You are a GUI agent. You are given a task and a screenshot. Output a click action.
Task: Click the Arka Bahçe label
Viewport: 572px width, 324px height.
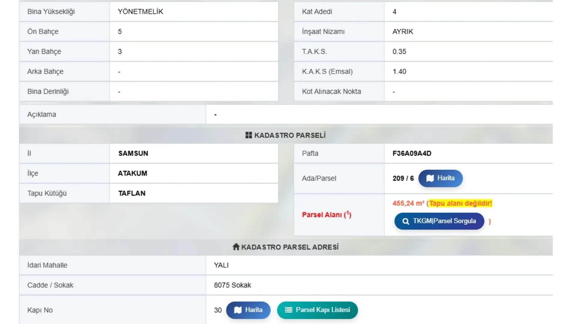(45, 72)
